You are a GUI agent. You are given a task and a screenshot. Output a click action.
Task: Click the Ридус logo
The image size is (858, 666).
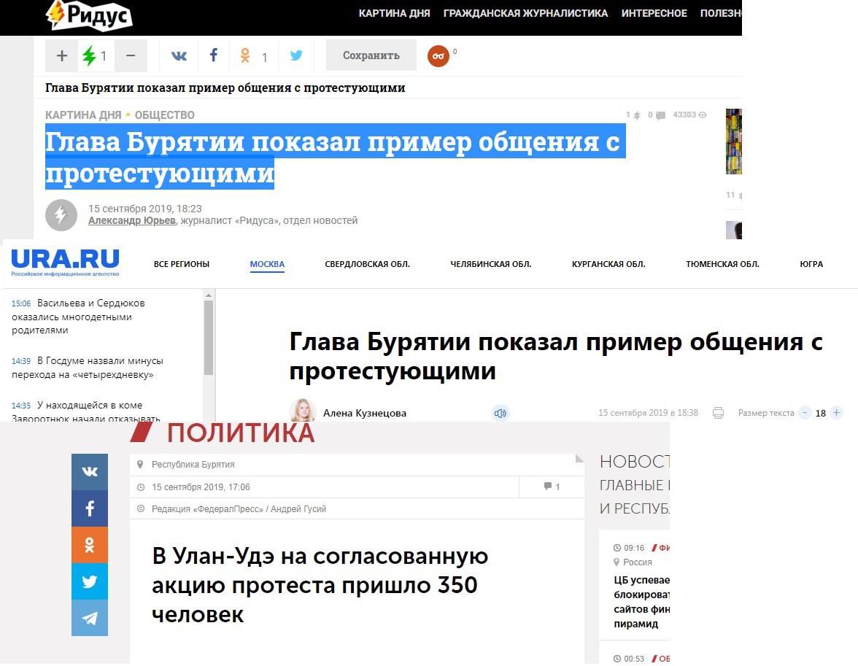89,15
